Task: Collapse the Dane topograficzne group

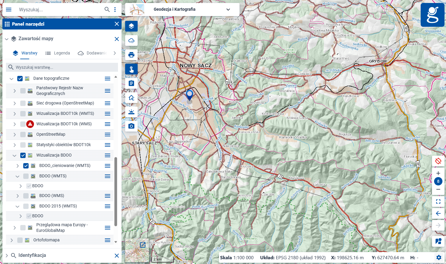Action: pos(12,79)
